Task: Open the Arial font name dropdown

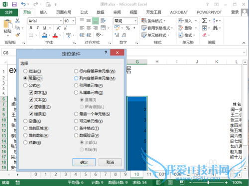Action: click(x=61, y=21)
